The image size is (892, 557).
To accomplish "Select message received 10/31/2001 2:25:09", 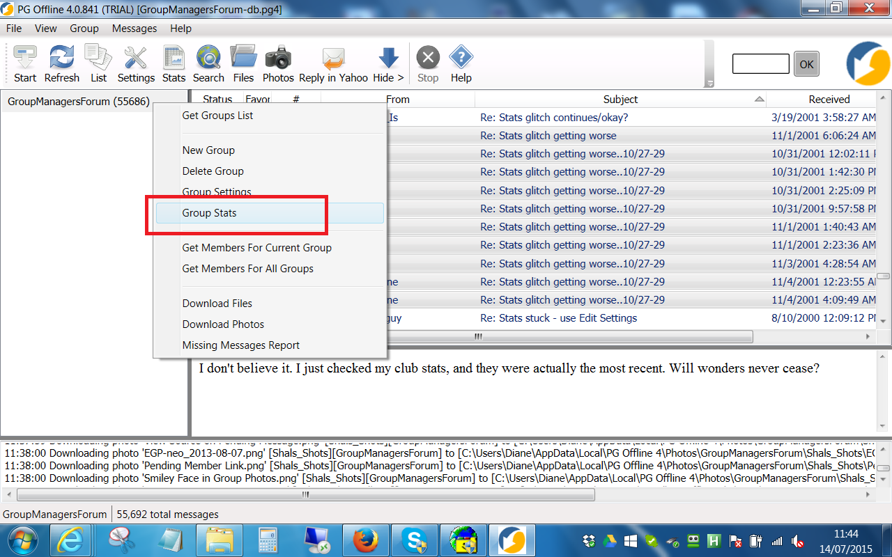I will (824, 191).
